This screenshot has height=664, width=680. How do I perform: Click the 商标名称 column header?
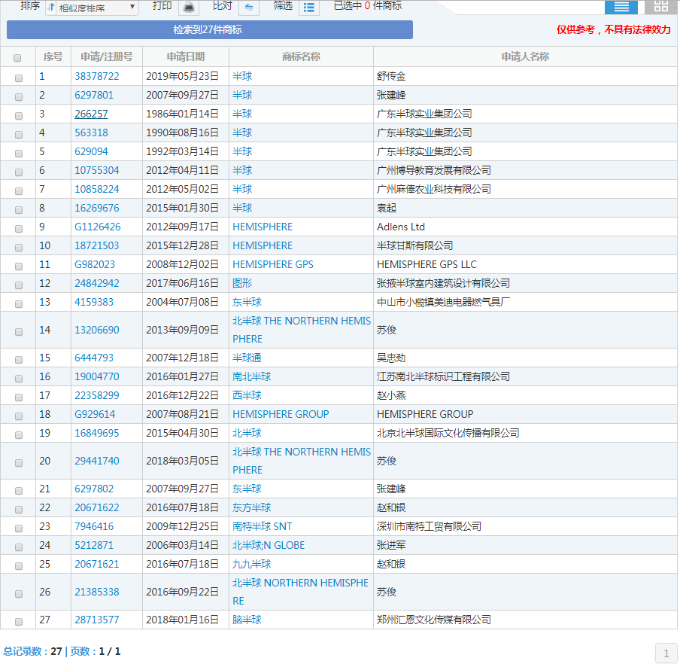(301, 56)
